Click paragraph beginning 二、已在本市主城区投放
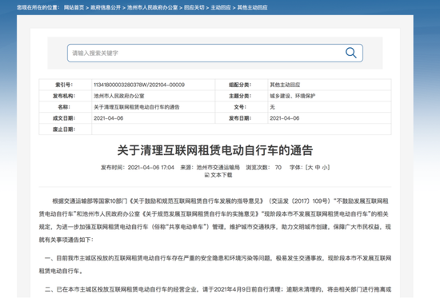The width and height of the screenshot is (440, 298). pos(218,289)
